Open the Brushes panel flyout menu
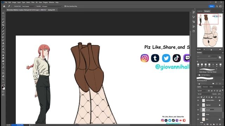Image resolution: width=225 pixels, height=126 pixels. coord(223,52)
